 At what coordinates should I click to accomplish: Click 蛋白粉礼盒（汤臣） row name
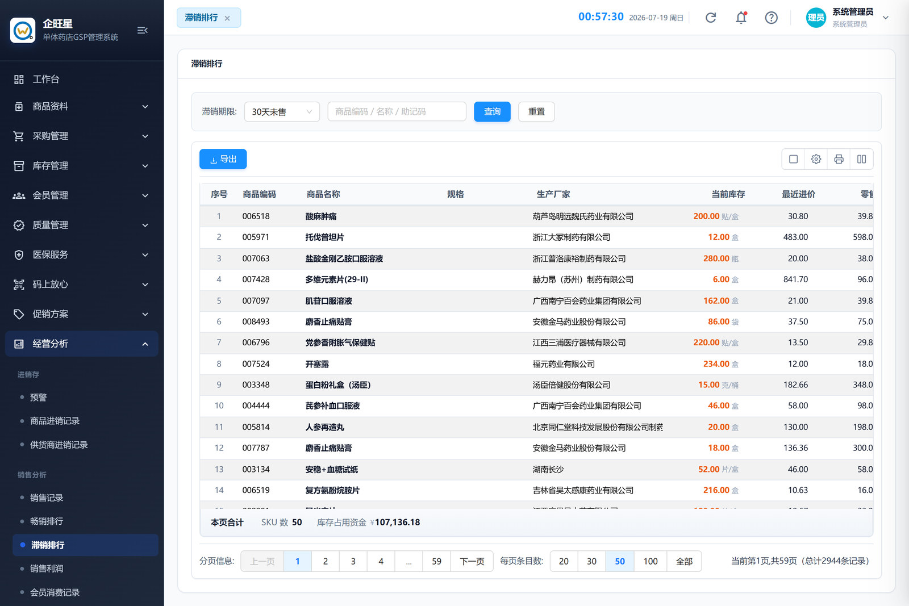pos(338,385)
